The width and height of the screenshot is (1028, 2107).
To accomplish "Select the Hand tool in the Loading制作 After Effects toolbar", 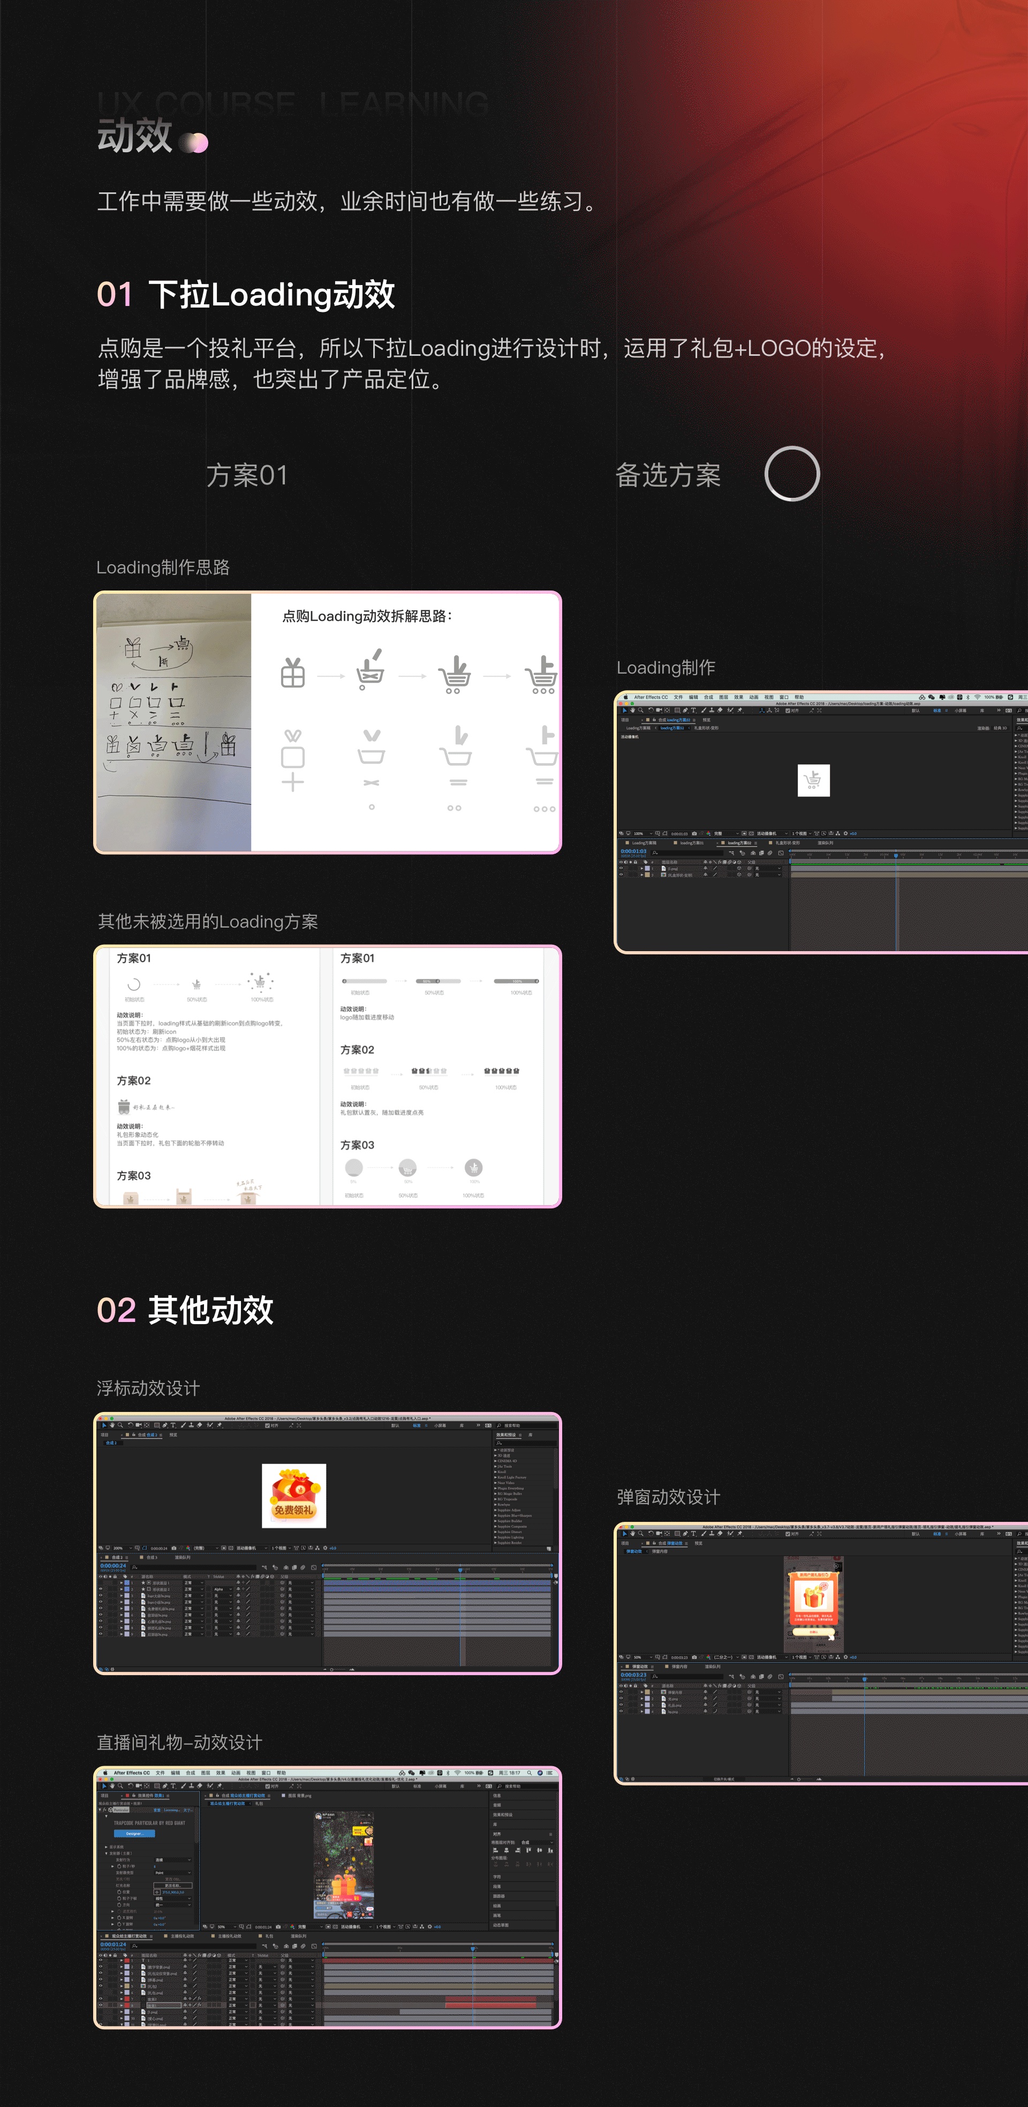I will [633, 711].
